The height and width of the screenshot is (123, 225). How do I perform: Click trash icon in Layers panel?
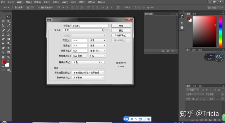[219, 120]
